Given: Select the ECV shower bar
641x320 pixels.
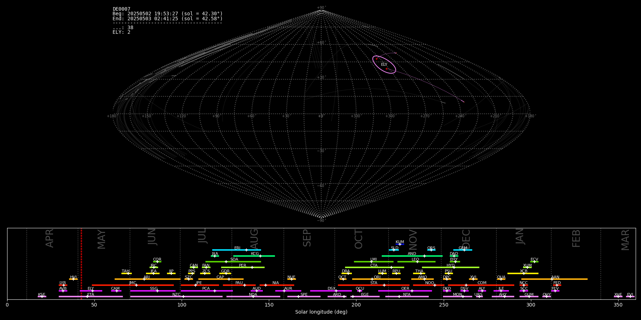Looking at the screenshot, I should point(534,262).
